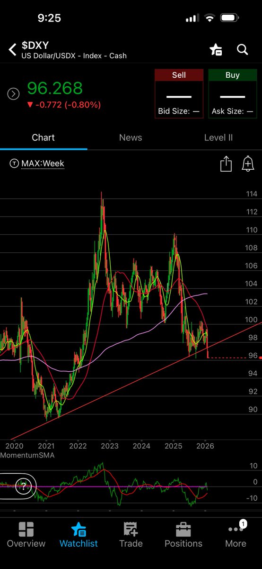Select the -0.772 (-0.80%) change text
Image resolution: width=262 pixels, height=569 pixels.
[x=64, y=105]
